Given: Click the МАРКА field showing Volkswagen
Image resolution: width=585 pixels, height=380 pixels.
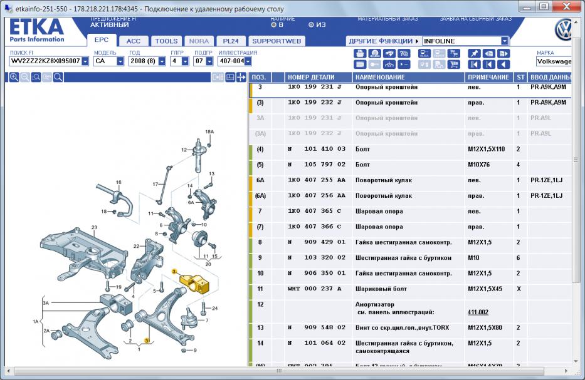Looking at the screenshot, I should 554,61.
